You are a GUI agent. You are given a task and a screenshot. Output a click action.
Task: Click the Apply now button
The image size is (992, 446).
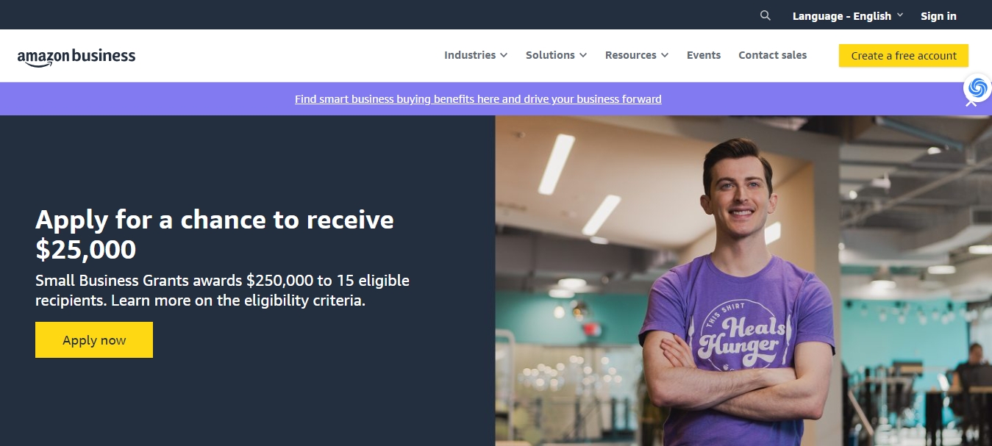94,340
